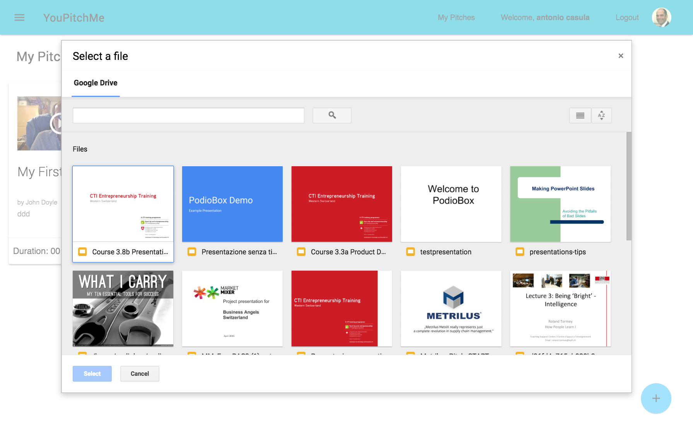The width and height of the screenshot is (693, 433).
Task: Select the red Course 3.3a Product thumbnail
Action: [342, 204]
